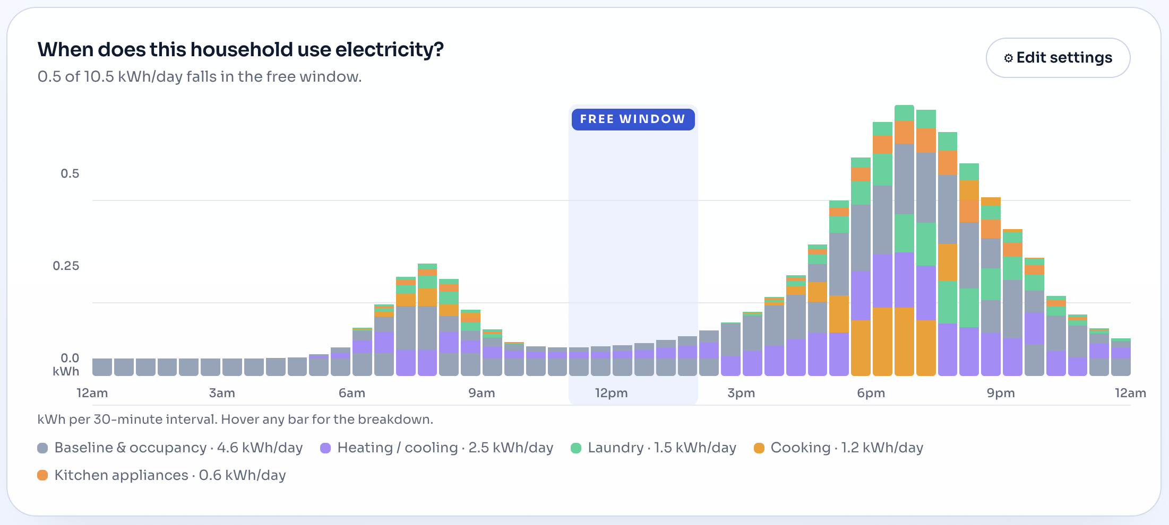This screenshot has height=525, width=1169.
Task: Click the 0.5 label on the vertical axis
Action: coord(70,173)
